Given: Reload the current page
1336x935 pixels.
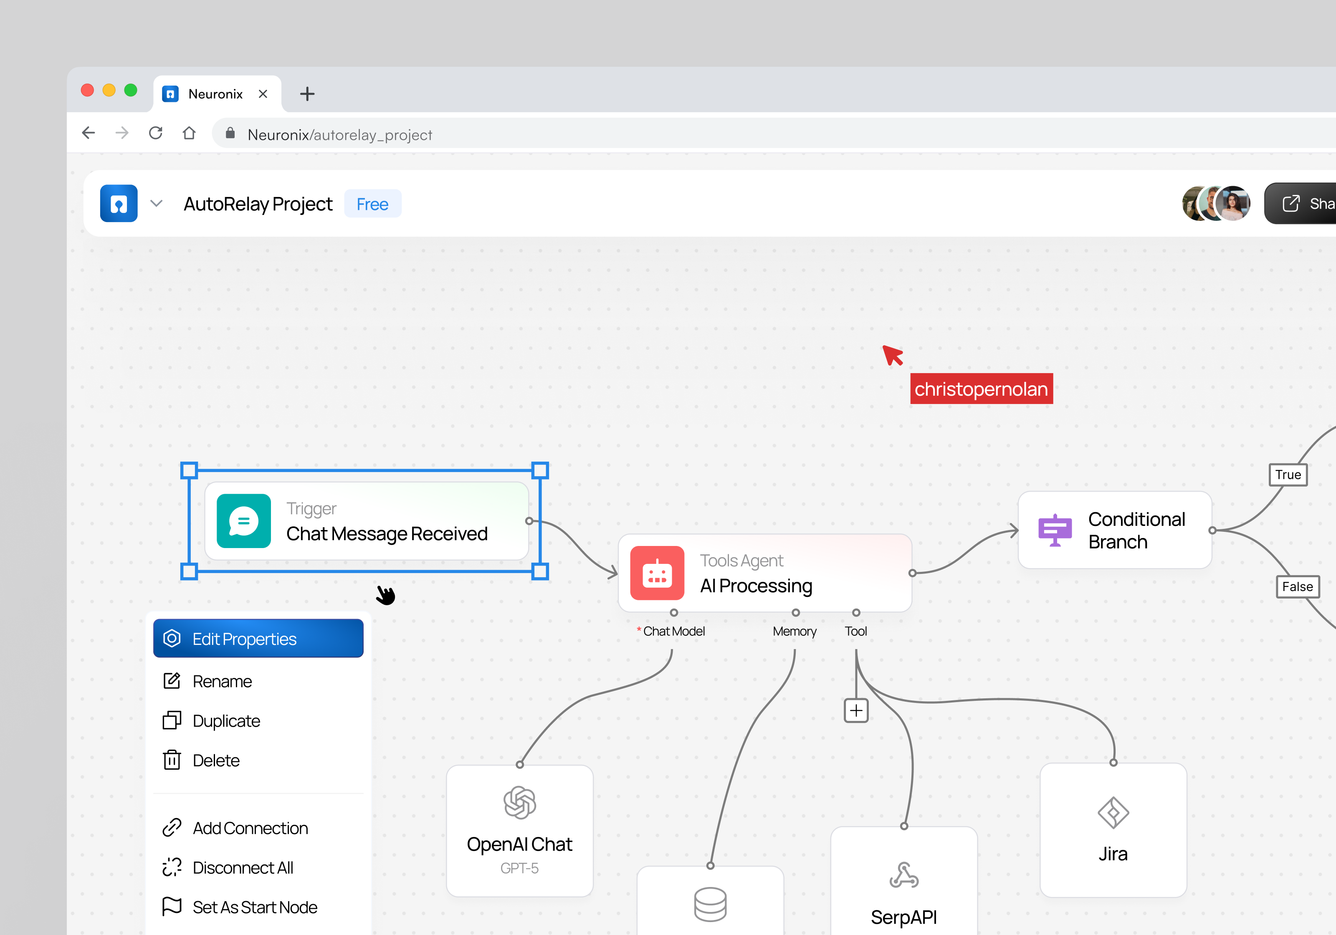Looking at the screenshot, I should tap(155, 133).
